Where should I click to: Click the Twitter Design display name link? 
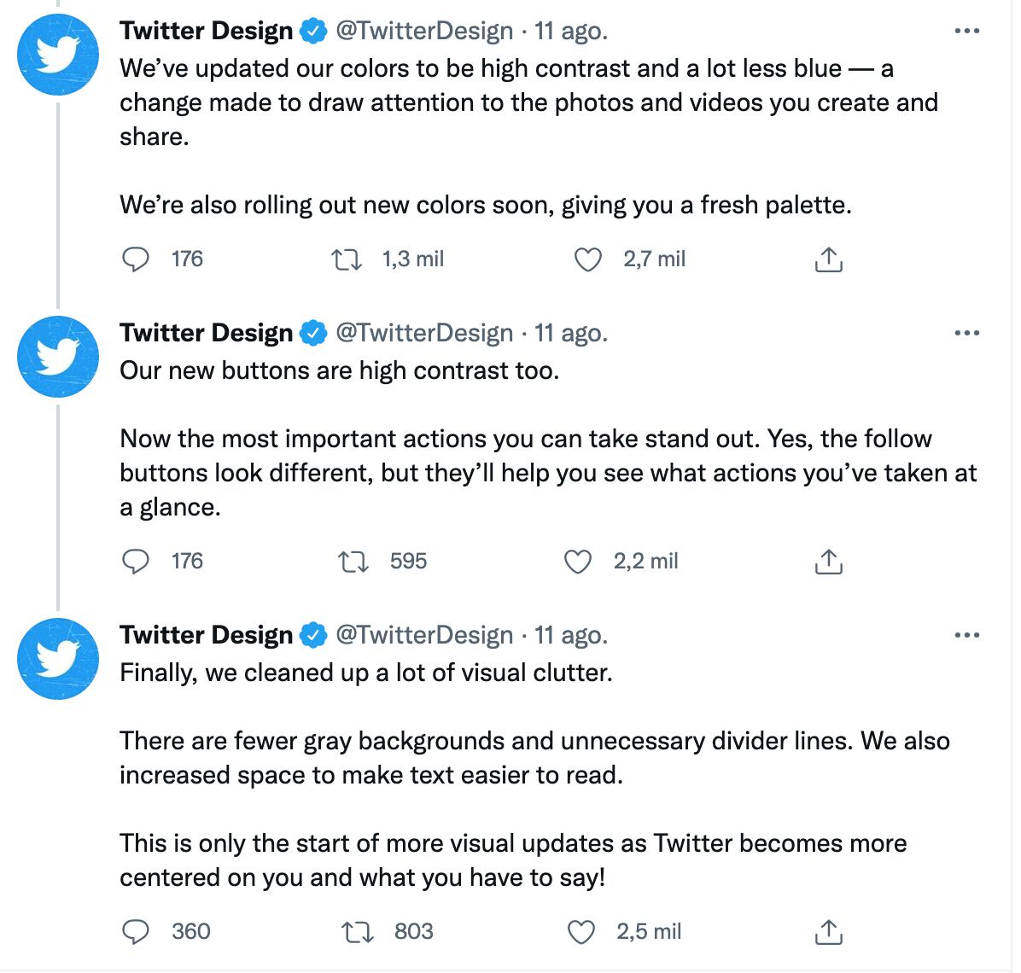(x=205, y=30)
